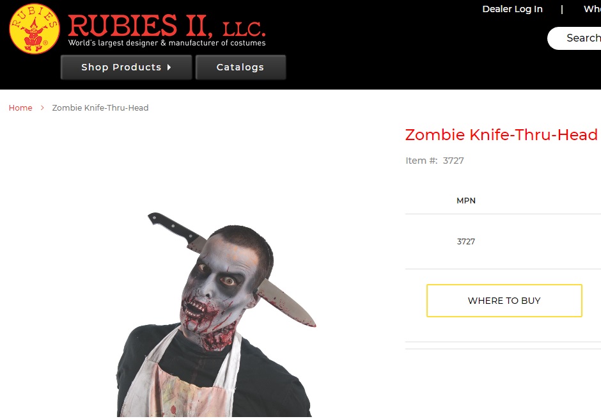
Task: Click the Rubies round clown logo
Action: (x=35, y=29)
